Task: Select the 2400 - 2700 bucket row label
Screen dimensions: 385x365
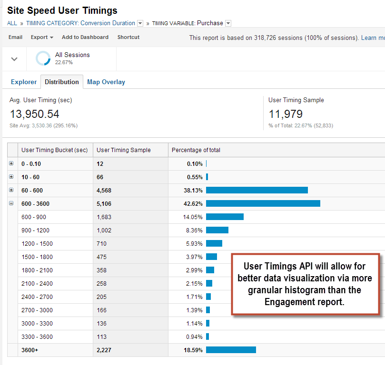Action: (37, 297)
